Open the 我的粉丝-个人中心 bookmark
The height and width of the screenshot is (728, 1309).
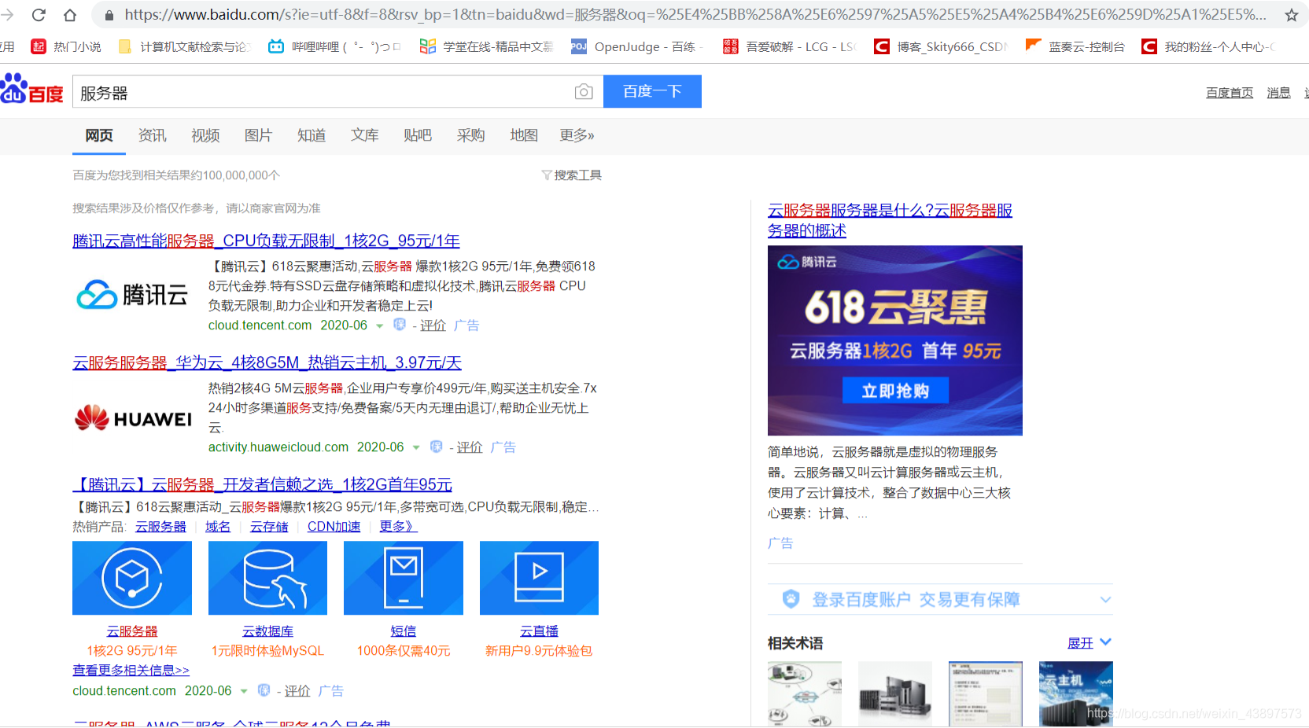point(1208,47)
